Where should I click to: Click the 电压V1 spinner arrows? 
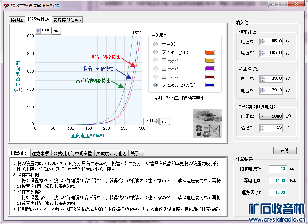pyautogui.click(x=262, y=41)
